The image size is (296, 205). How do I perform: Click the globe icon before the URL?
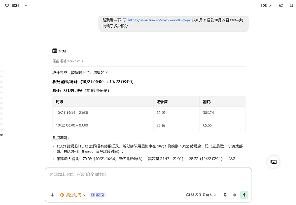(x=124, y=20)
